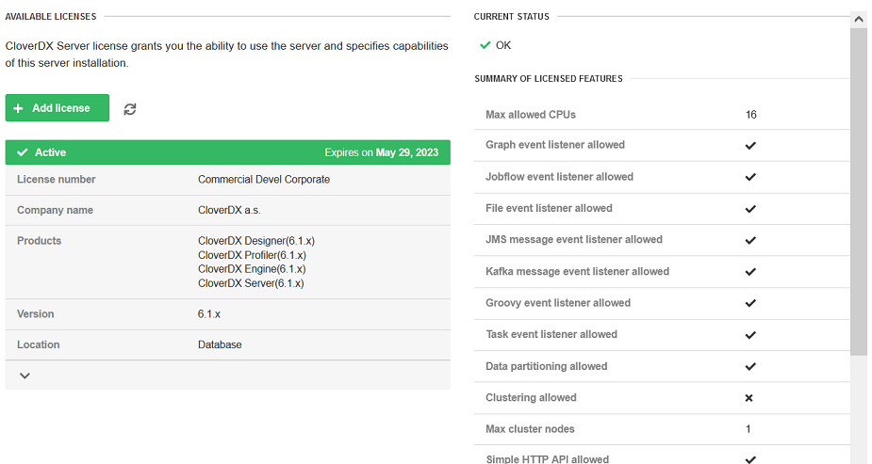Click the Add license button
Screen dimensions: 872x464
57,108
